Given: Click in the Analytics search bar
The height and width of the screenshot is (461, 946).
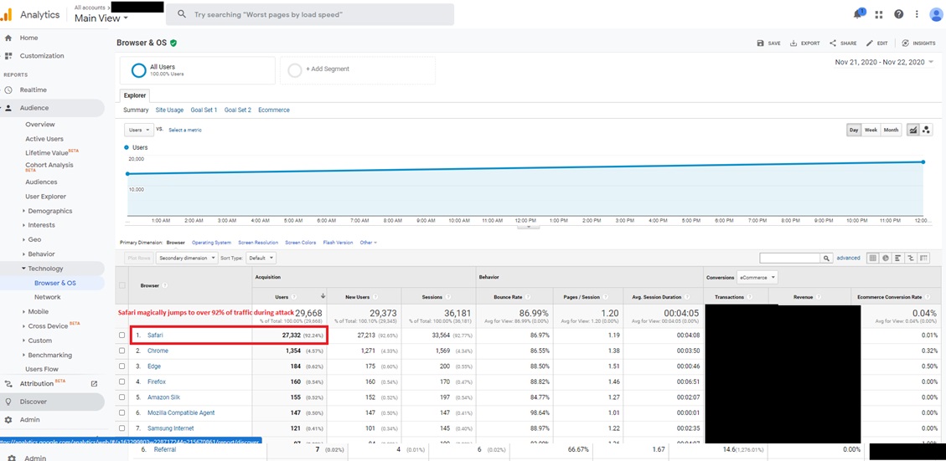Looking at the screenshot, I should tap(310, 14).
